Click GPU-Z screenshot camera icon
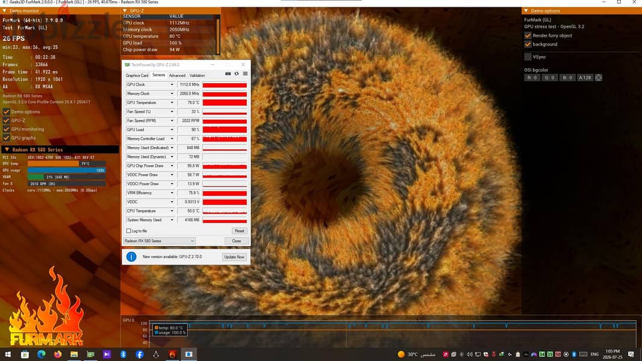Screen dimensions: 642x361 (228, 73)
